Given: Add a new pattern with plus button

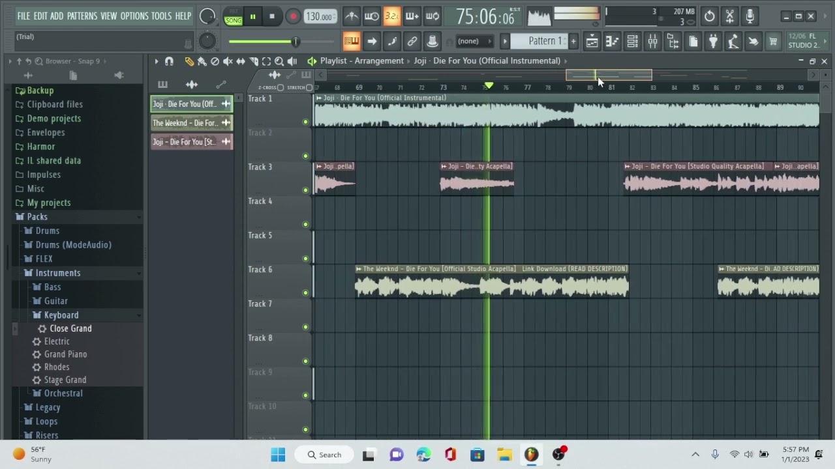Looking at the screenshot, I should 573,42.
